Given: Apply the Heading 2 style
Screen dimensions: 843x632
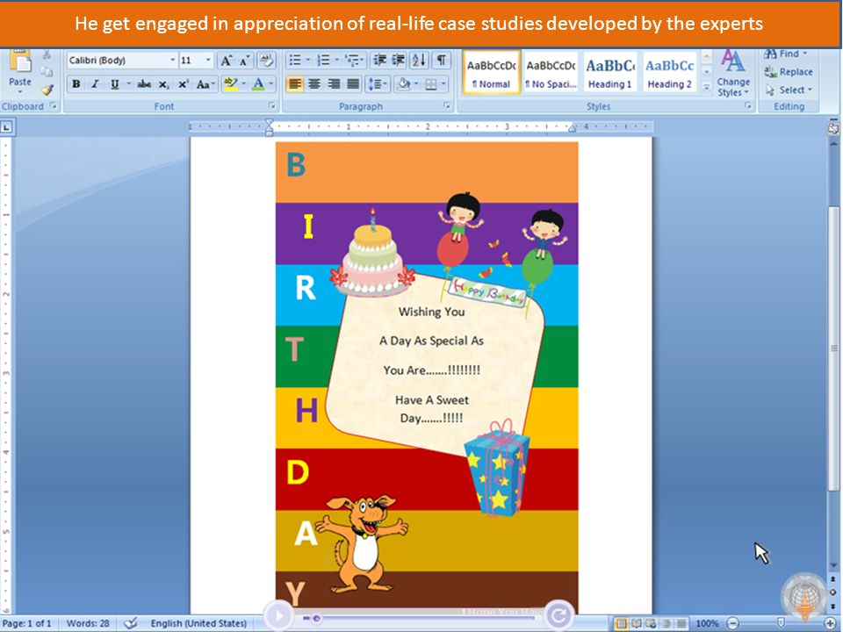Looking at the screenshot, I should 669,73.
